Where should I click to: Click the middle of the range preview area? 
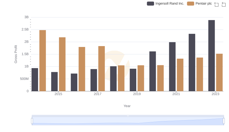click(x=128, y=121)
